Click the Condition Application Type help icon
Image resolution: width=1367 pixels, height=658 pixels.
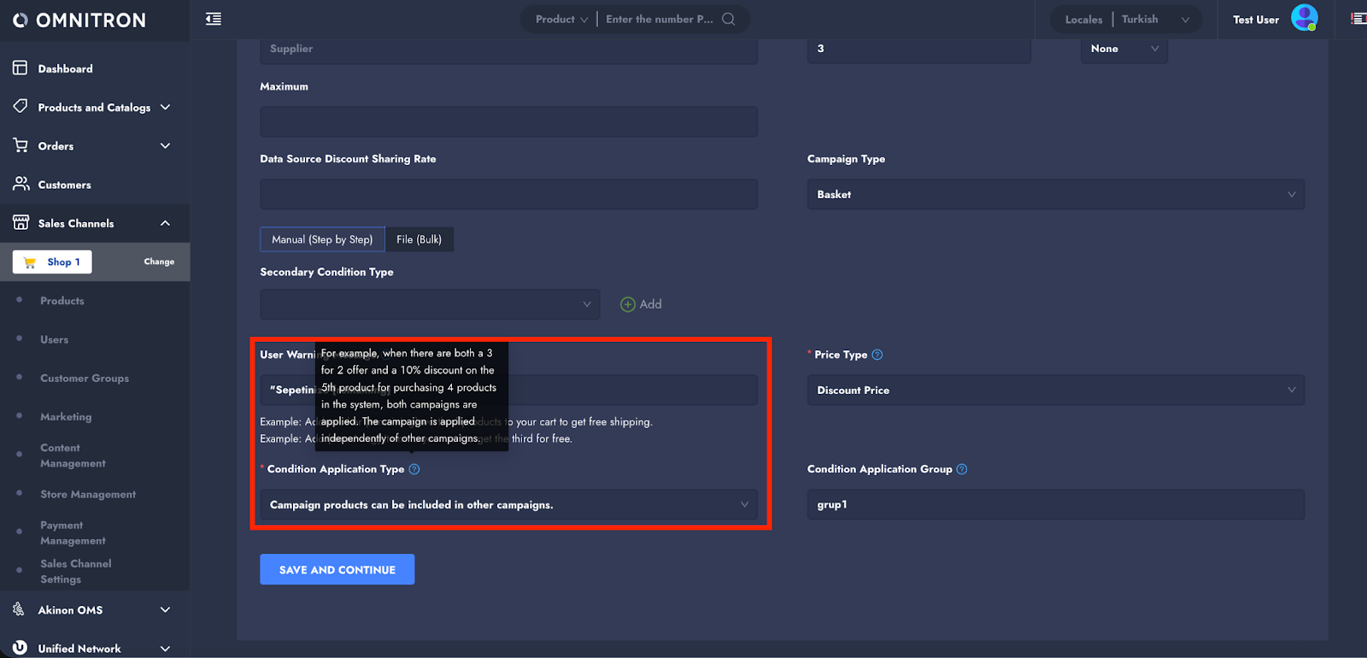click(x=414, y=469)
